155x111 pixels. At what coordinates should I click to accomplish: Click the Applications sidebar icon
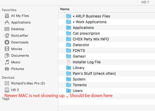coord(7,22)
